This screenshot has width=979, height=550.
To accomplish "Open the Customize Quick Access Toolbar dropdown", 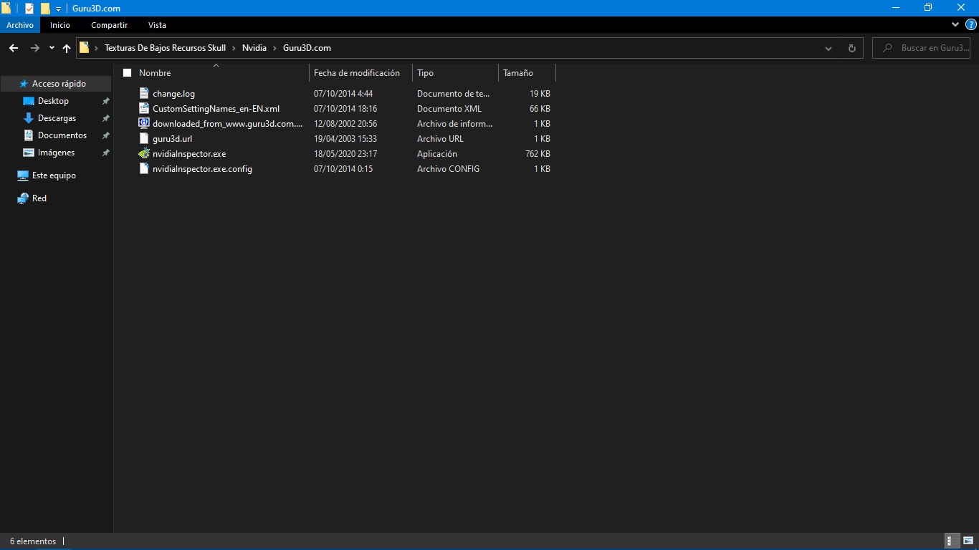I will (x=58, y=9).
